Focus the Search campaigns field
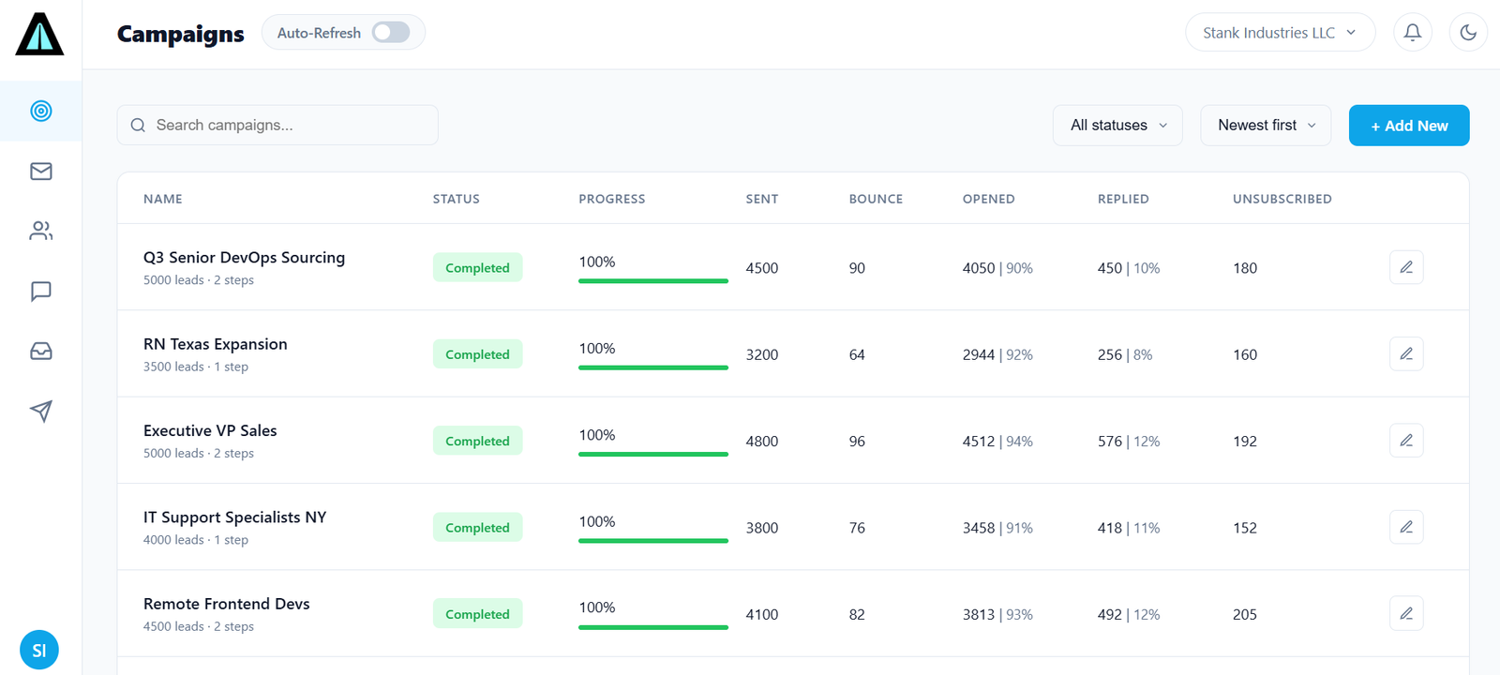The height and width of the screenshot is (675, 1500). click(x=277, y=125)
